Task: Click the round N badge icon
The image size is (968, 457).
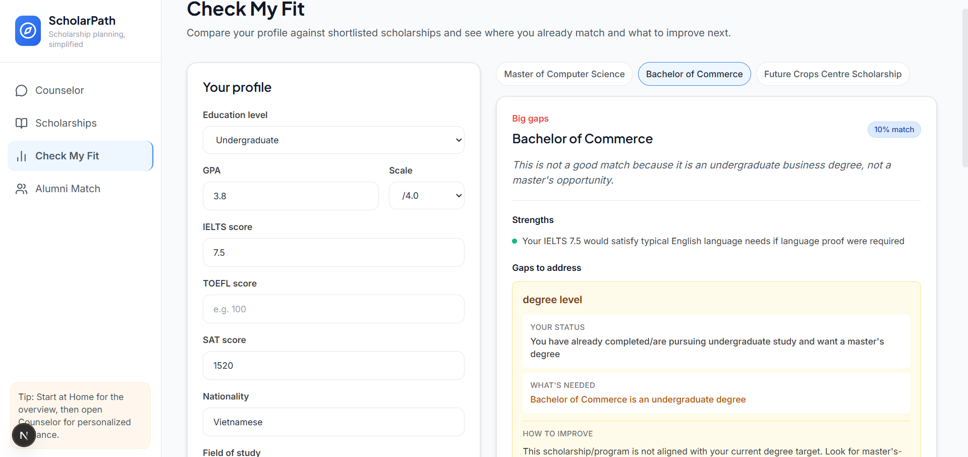Action: 24,435
